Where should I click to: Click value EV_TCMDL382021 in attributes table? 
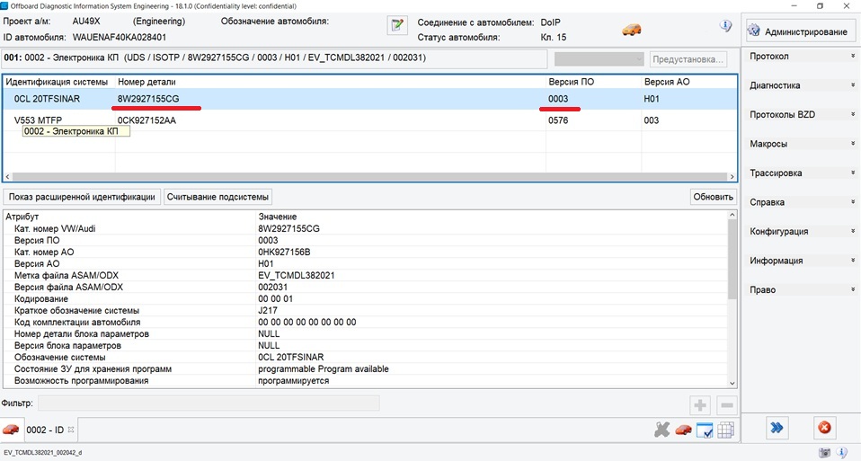tap(296, 276)
